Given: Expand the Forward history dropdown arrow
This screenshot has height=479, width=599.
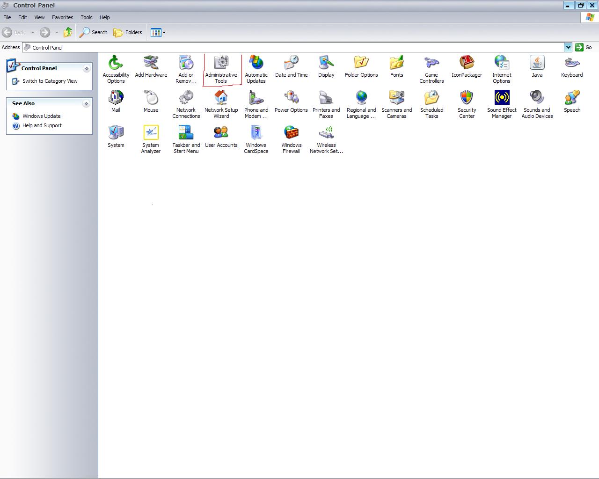Looking at the screenshot, I should (x=57, y=32).
